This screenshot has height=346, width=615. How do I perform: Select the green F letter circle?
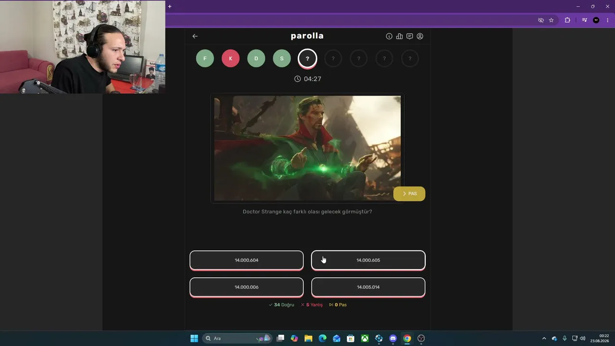tap(205, 59)
